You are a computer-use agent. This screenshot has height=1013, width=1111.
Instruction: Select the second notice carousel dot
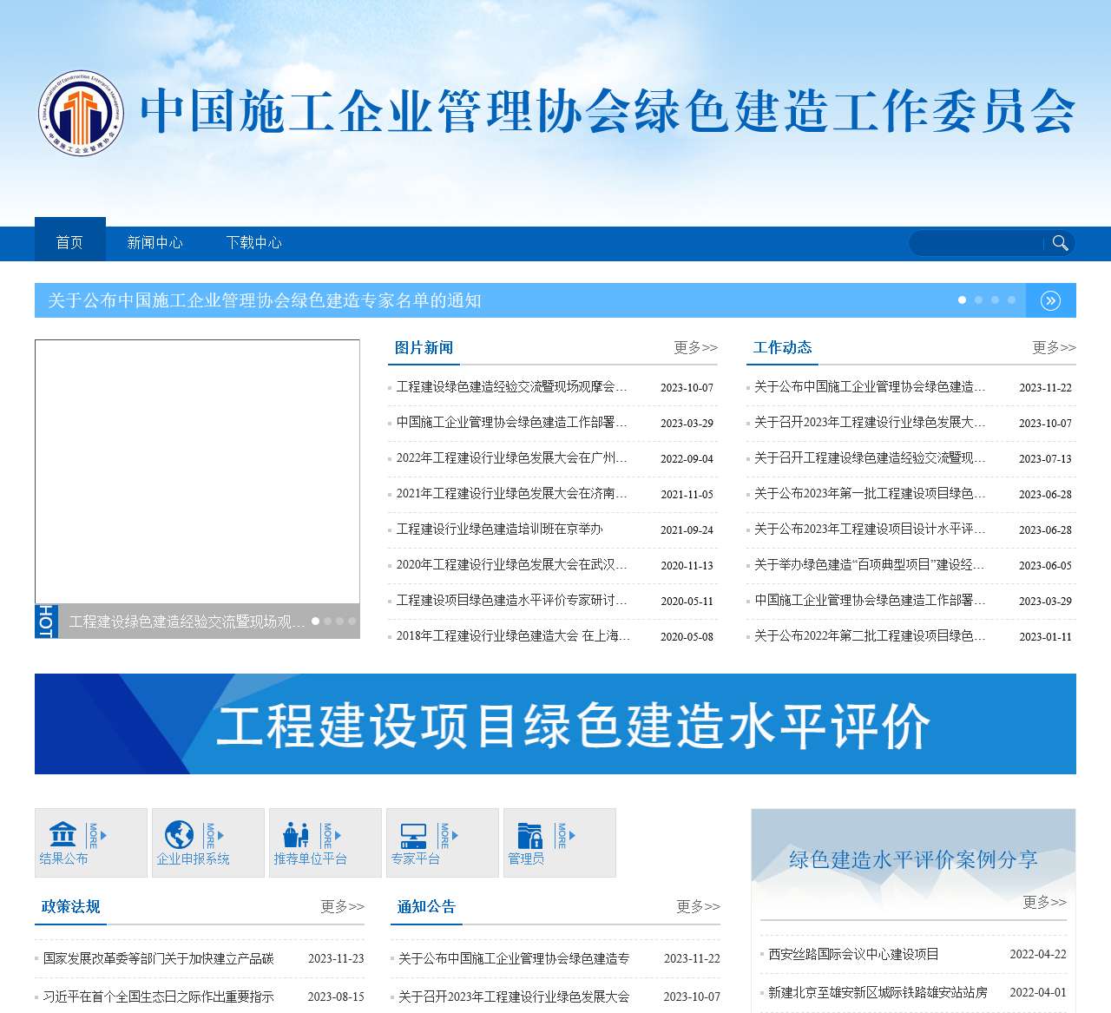(x=978, y=299)
